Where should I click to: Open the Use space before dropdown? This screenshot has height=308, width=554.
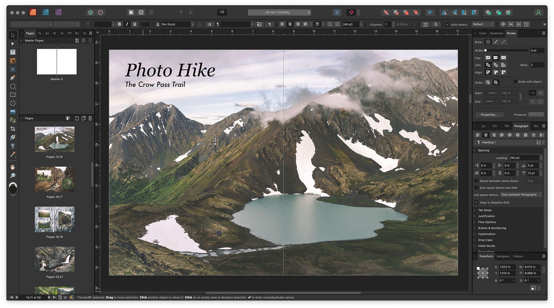(x=521, y=195)
